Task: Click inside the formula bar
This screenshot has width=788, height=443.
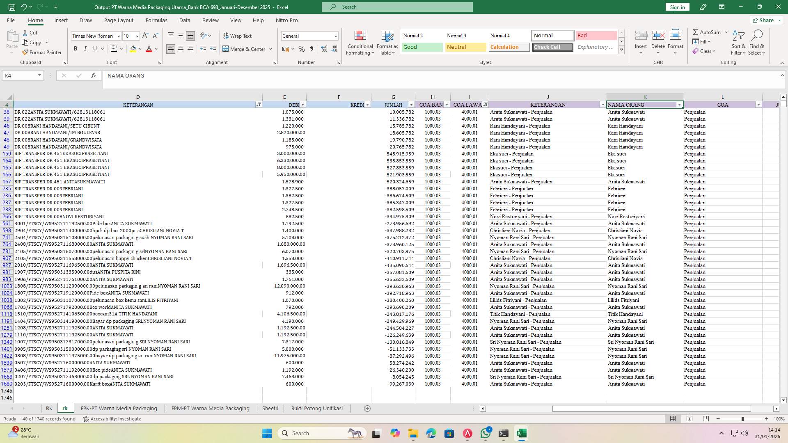Action: [287, 75]
